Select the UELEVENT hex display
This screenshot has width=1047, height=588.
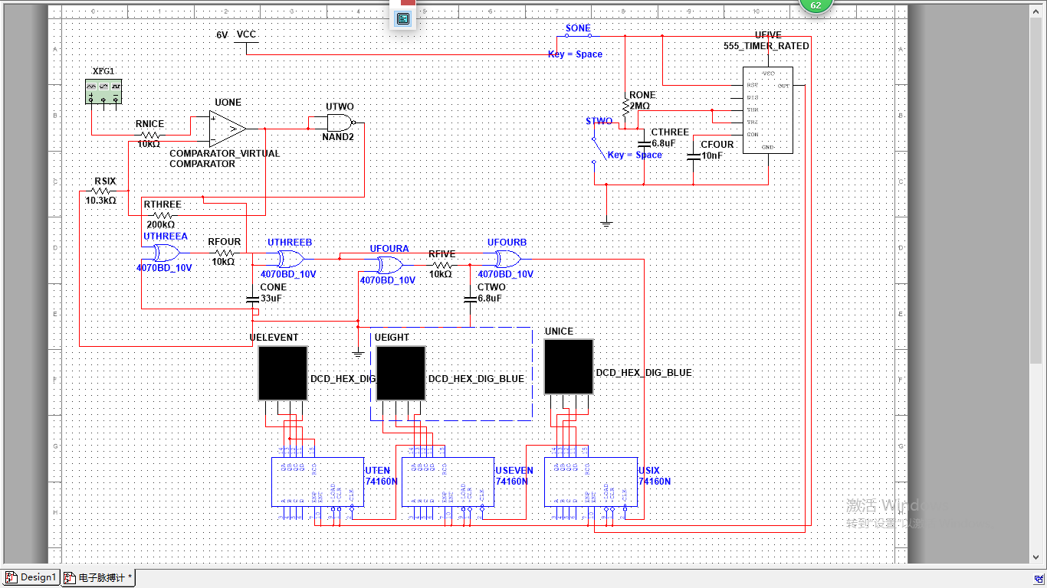click(x=283, y=373)
